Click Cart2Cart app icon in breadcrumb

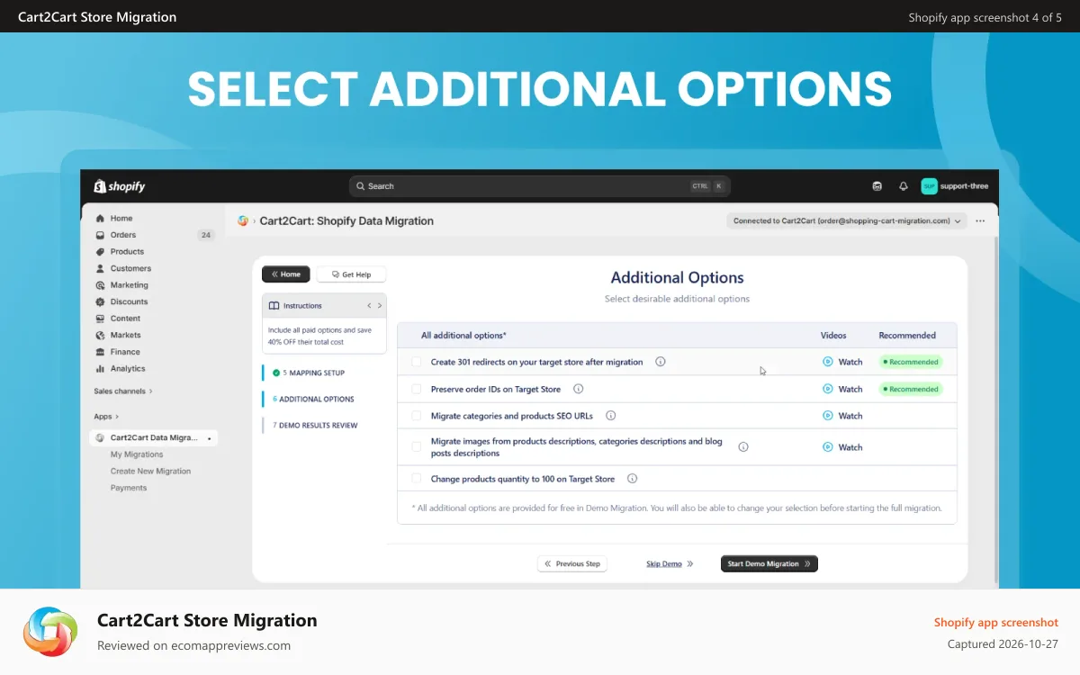coord(243,220)
